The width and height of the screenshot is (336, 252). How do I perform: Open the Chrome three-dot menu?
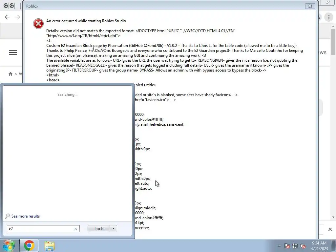point(329,17)
